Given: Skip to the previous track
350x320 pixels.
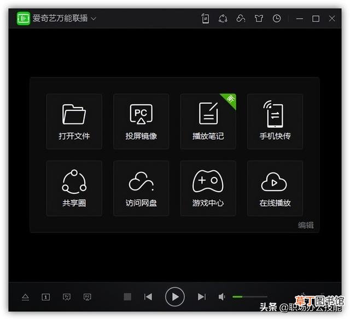Looking at the screenshot, I should (148, 297).
